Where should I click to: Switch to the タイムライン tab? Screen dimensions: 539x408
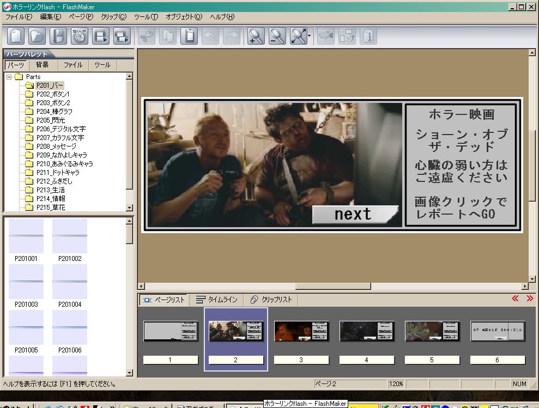tap(216, 300)
